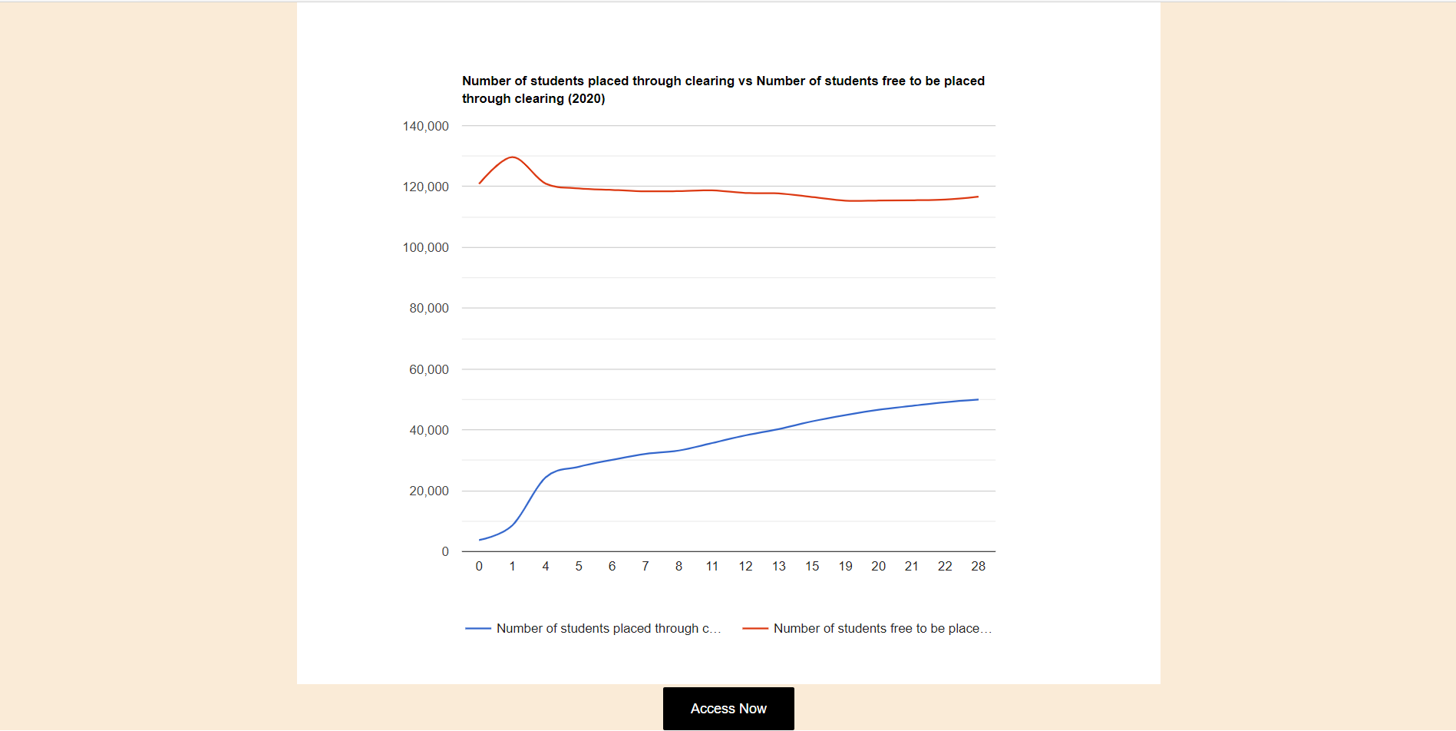Click the x-axis label '11'
The width and height of the screenshot is (1456, 731).
(x=712, y=566)
